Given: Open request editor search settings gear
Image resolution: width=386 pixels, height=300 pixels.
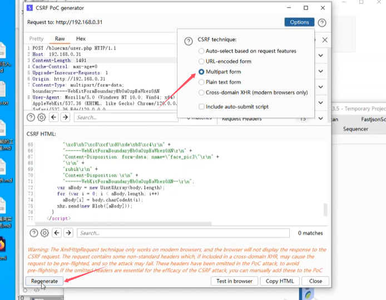Looking at the screenshot, I should point(42,117).
